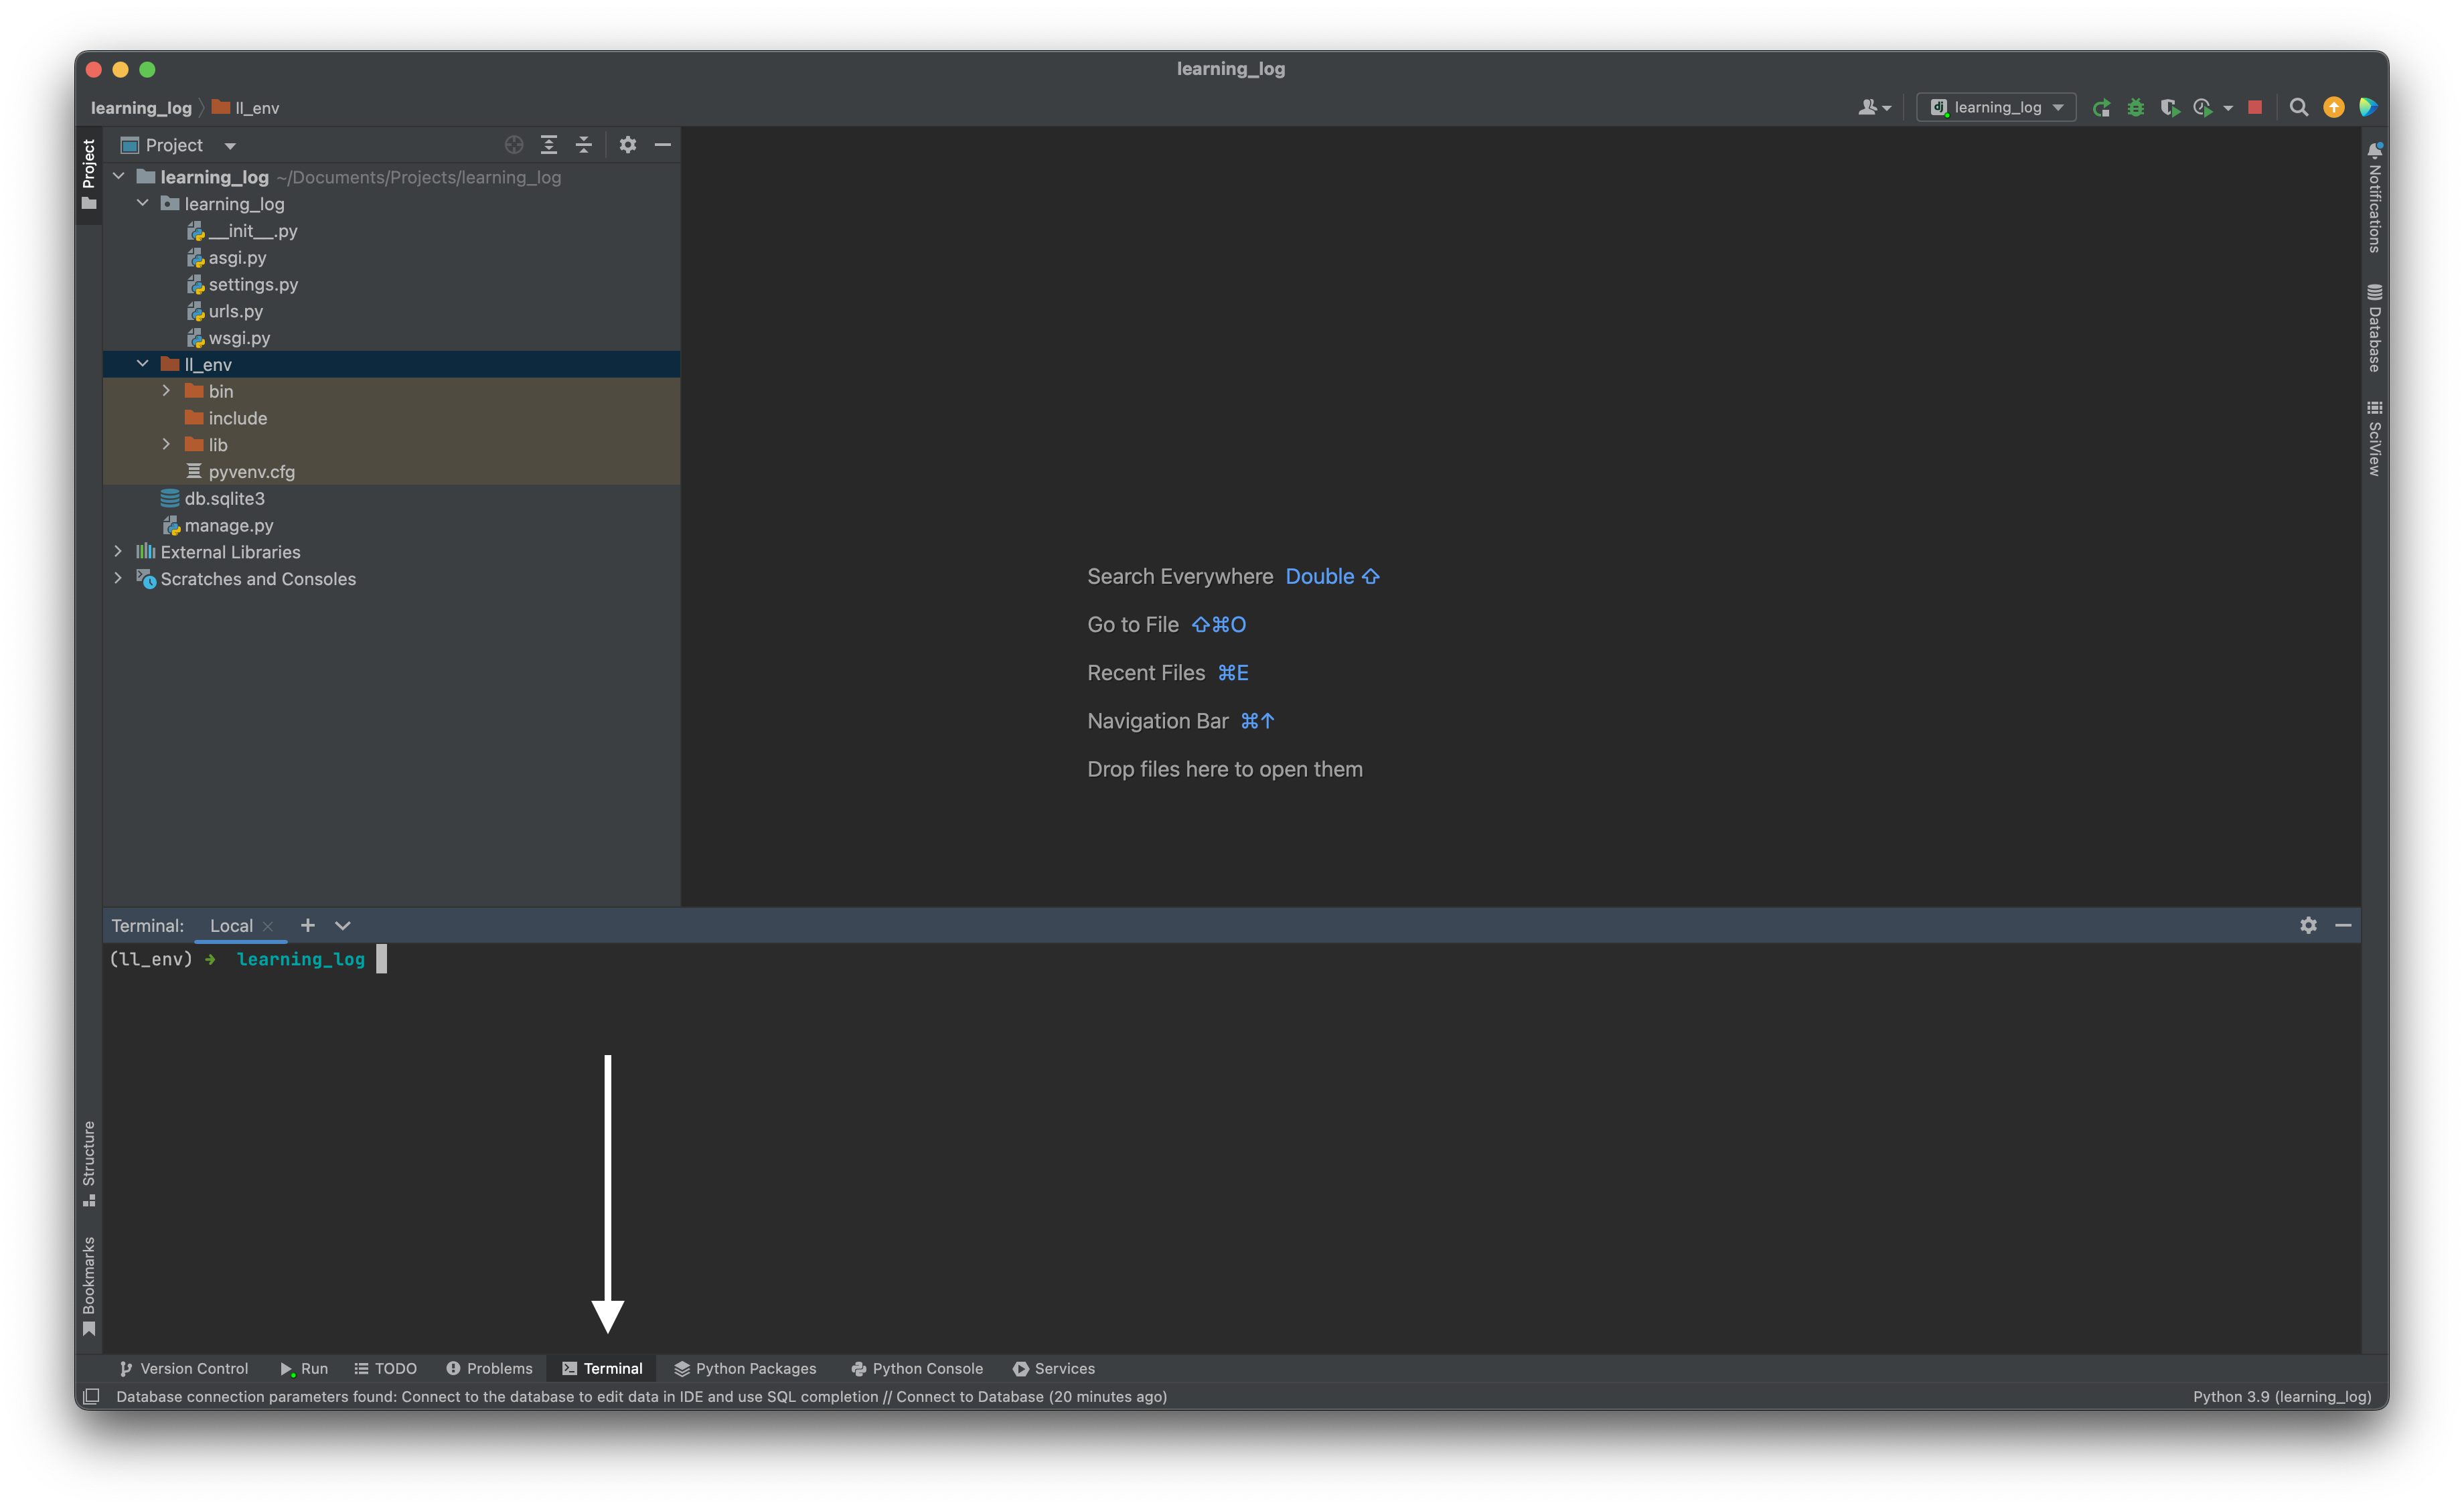Expand the lib folder
This screenshot has width=2464, height=1509.
click(167, 444)
